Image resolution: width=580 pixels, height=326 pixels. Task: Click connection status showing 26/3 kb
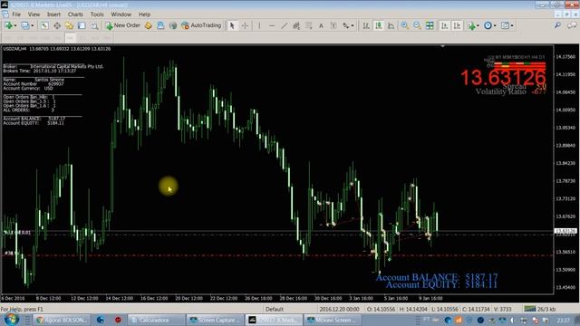pos(540,309)
